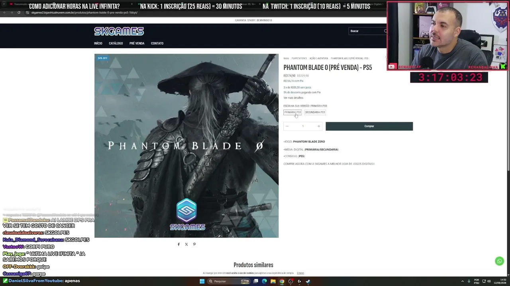Image resolution: width=510 pixels, height=286 pixels.
Task: Open Task View on the taskbar
Action: tap(256, 281)
